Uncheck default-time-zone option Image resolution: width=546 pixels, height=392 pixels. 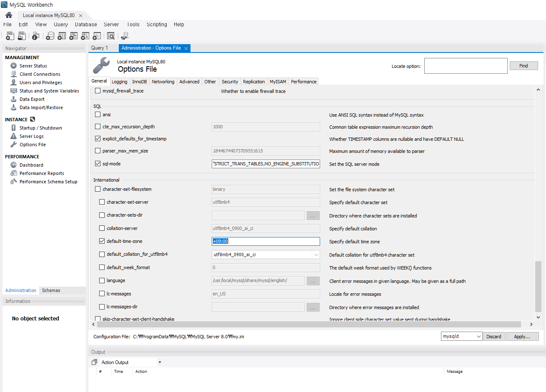tap(102, 241)
